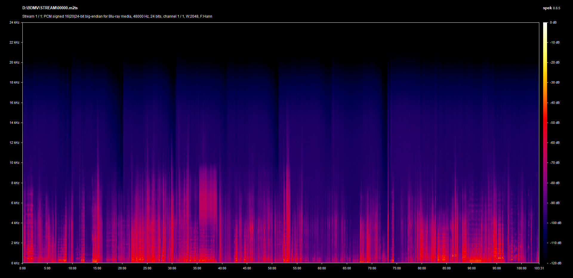
Task: Click the white top of the dB color bar
Action: coord(545,24)
